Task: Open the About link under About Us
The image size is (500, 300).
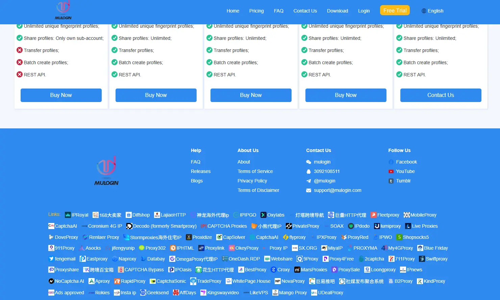Action: click(x=244, y=162)
